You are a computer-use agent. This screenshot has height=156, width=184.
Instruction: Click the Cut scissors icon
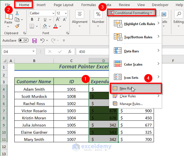tap(17, 13)
